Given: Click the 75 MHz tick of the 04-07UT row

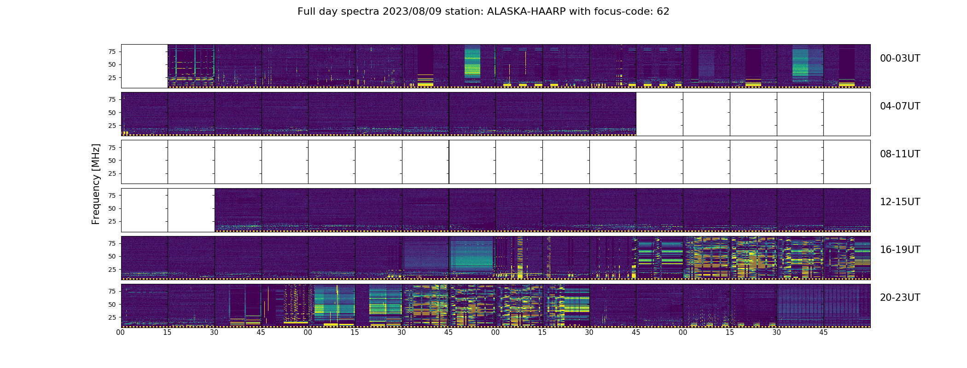Looking at the screenshot, I should tap(112, 99).
